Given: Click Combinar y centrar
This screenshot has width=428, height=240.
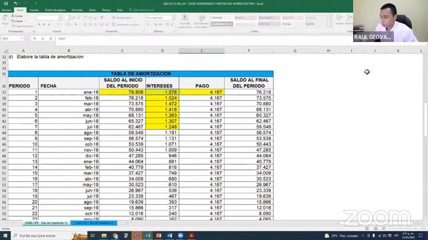Looking at the screenshot, I should [x=126, y=25].
